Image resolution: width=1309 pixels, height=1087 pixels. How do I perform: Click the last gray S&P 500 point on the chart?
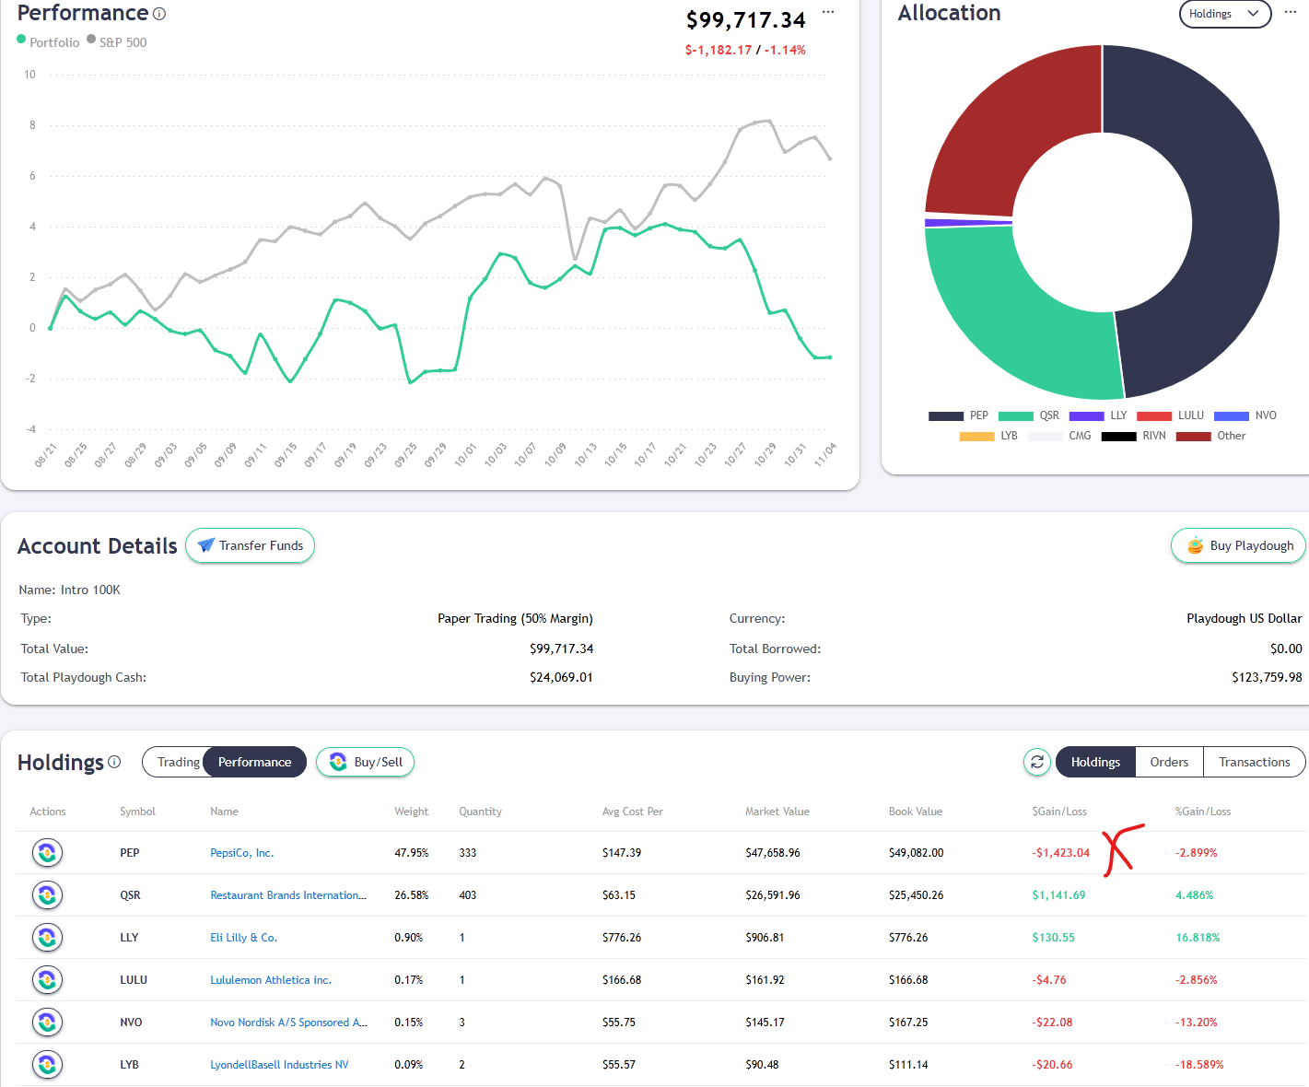830,158
